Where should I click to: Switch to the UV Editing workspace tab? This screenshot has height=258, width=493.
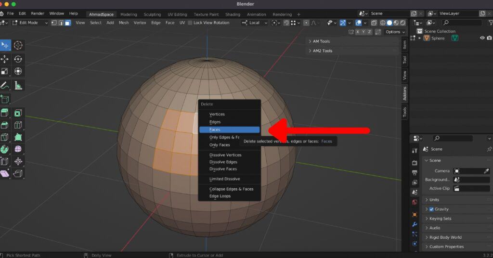pos(177,14)
